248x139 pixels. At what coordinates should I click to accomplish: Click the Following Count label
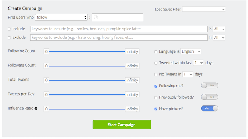(x=22, y=51)
